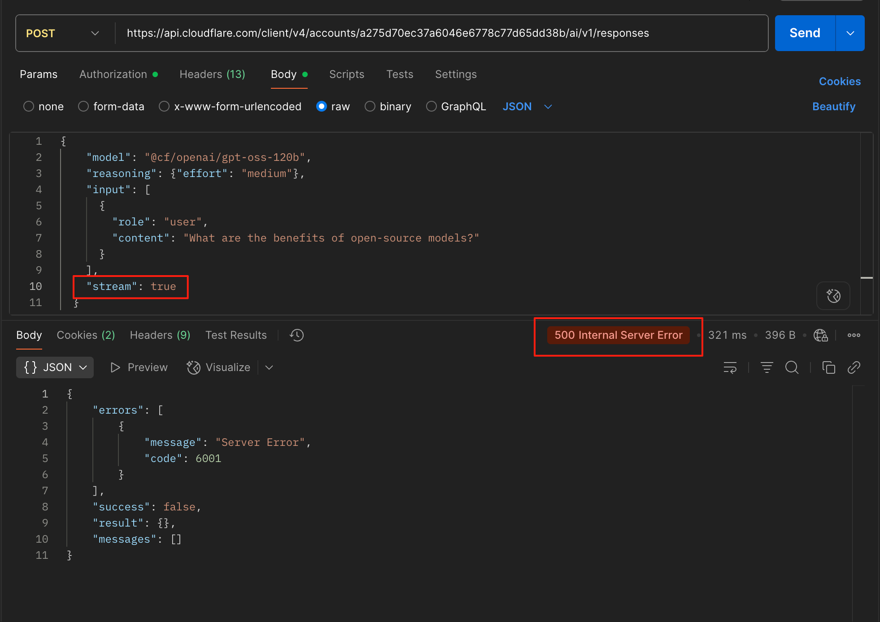The height and width of the screenshot is (622, 880).
Task: Click the filter response icon
Action: pos(767,367)
